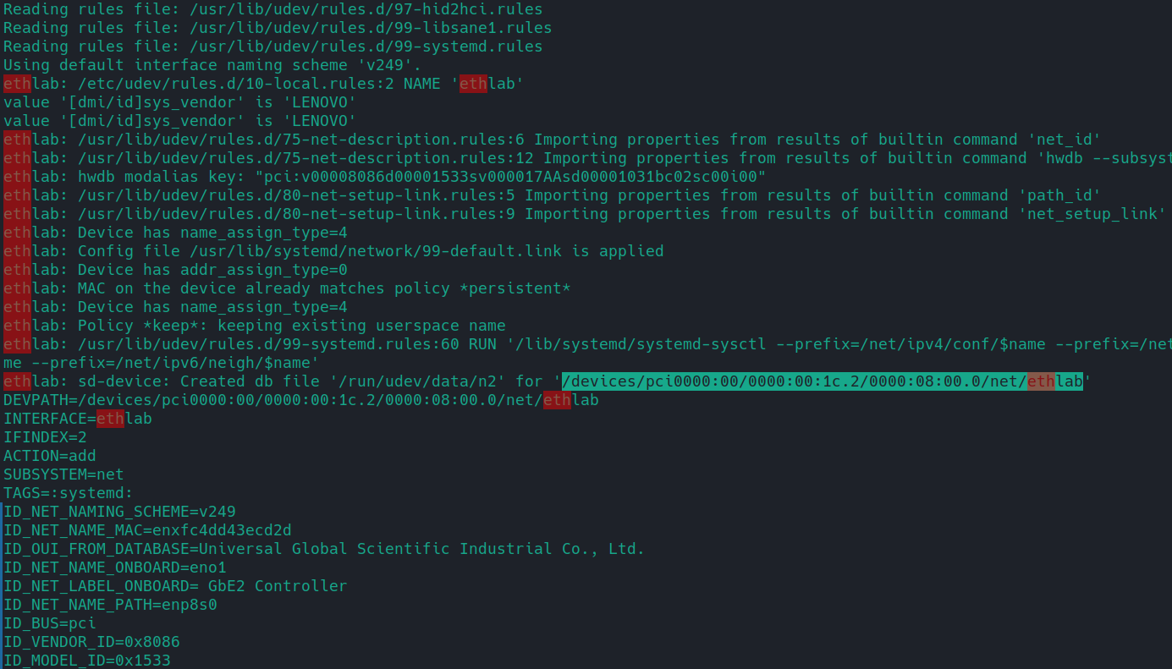This screenshot has height=669, width=1172.
Task: Click the INTERFACE=ethlab line
Action: click(x=78, y=419)
